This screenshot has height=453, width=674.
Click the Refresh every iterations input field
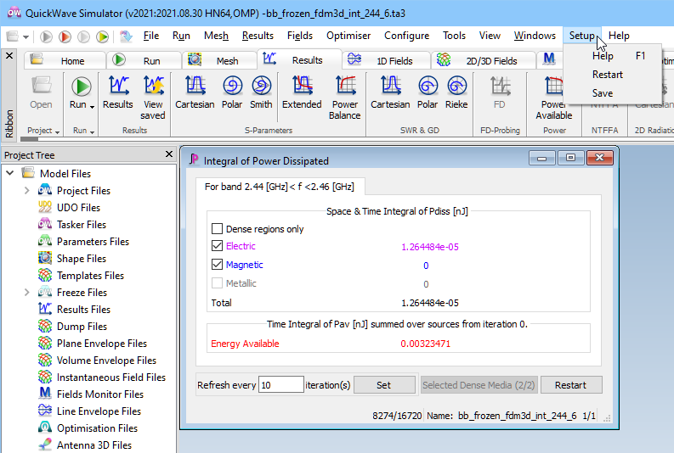tap(281, 384)
